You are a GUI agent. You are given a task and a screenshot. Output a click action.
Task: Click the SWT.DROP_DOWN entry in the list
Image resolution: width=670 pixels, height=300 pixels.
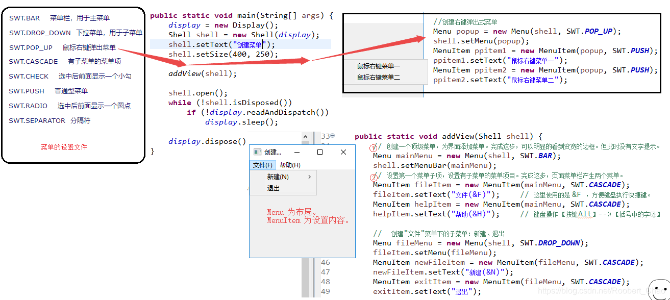[x=76, y=33]
